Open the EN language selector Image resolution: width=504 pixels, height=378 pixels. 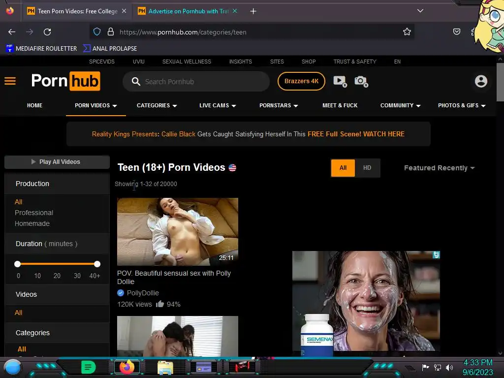(x=397, y=62)
